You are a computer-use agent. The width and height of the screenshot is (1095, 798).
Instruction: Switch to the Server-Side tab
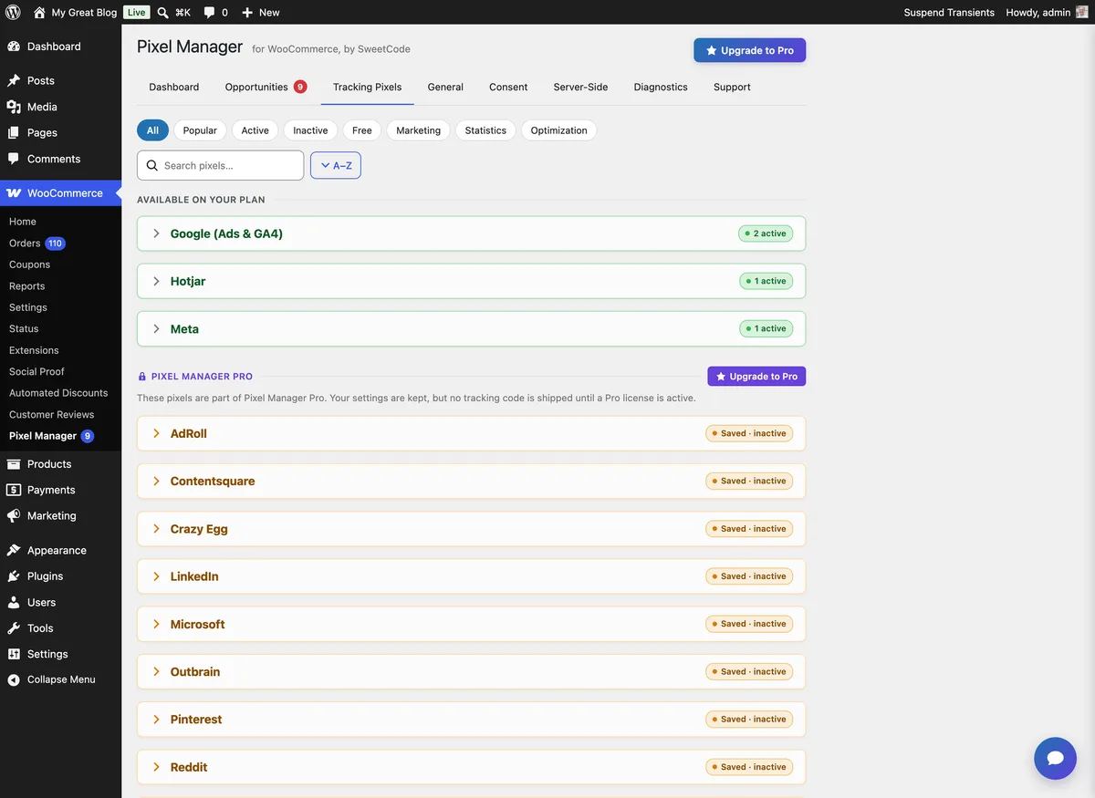(x=580, y=88)
